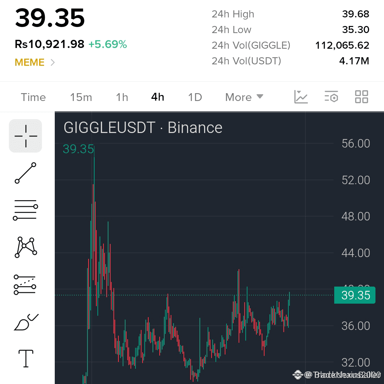Click the Rs10,921.98 converted price
This screenshot has width=384, height=384.
(x=49, y=44)
